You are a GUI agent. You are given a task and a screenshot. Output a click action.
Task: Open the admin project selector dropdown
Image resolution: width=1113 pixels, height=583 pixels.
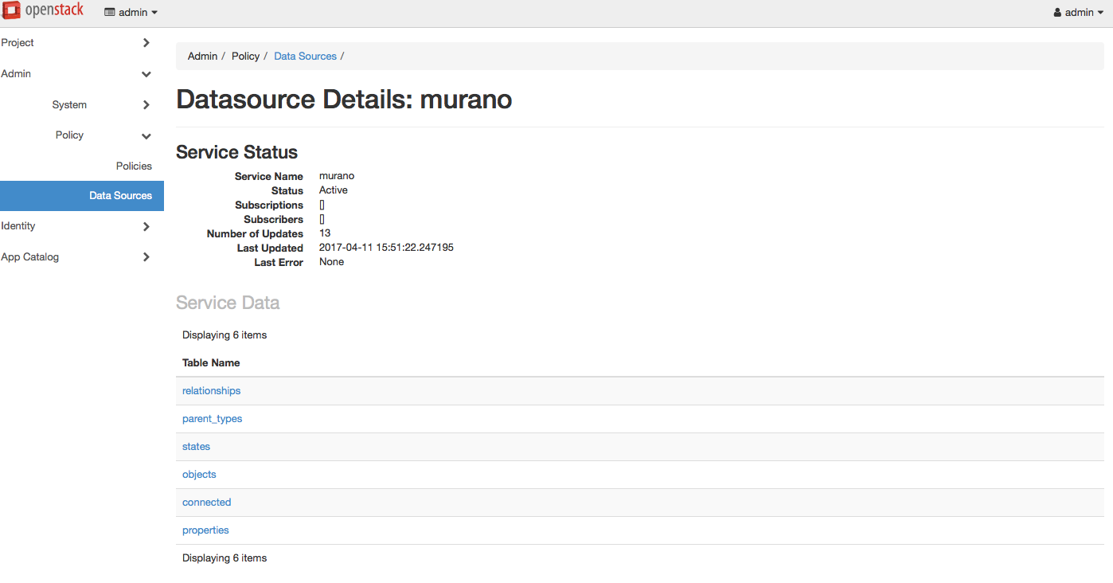pos(131,13)
